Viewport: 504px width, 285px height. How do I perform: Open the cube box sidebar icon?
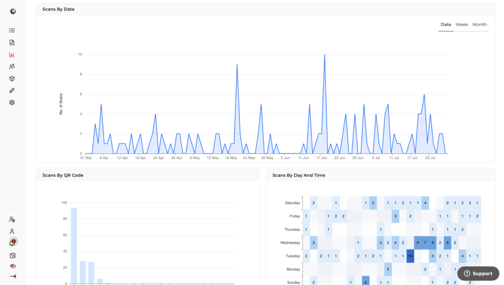[x=12, y=79]
